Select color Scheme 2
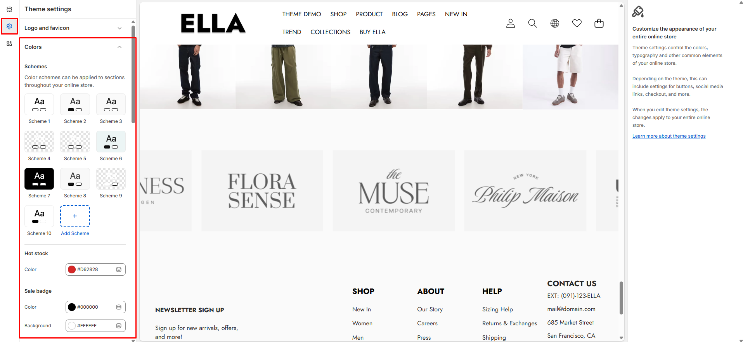This screenshot has width=743, height=342. pyautogui.click(x=75, y=104)
